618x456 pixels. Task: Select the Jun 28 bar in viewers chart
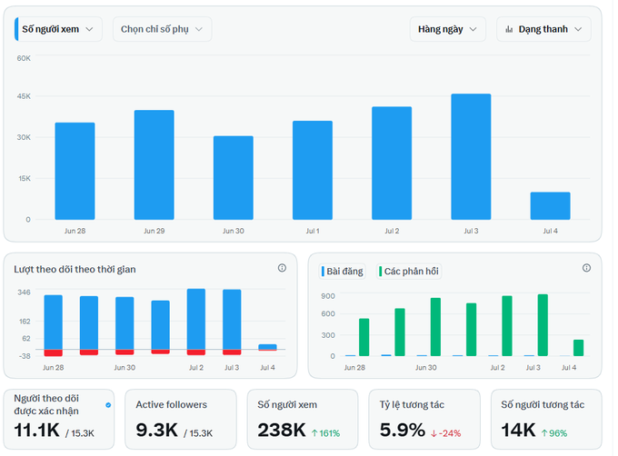75,171
